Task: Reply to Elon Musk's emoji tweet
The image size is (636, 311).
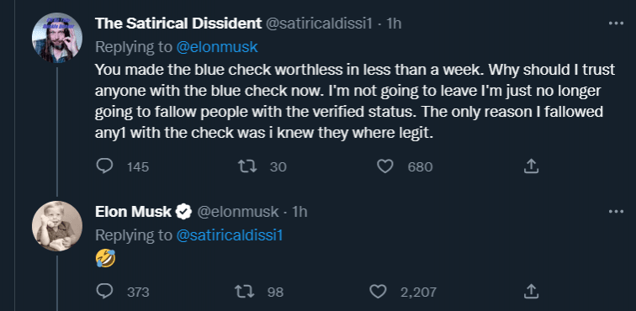Action: click(x=104, y=291)
